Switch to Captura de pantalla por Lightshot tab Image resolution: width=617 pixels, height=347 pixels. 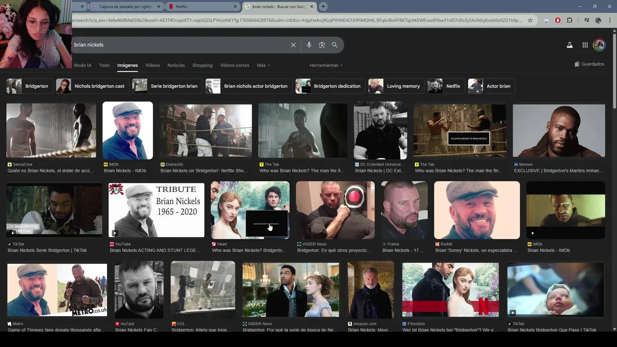[x=127, y=7]
